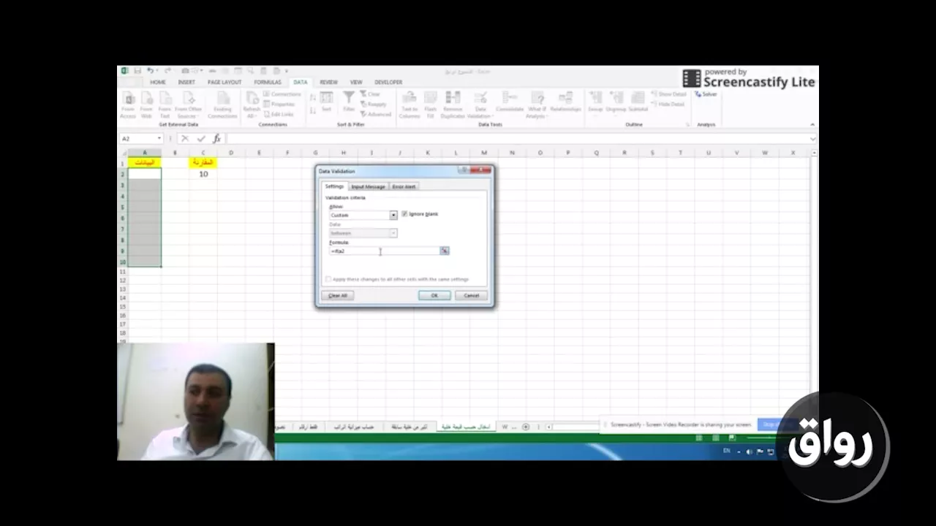Open the FORMULAS ribbon tab

268,83
